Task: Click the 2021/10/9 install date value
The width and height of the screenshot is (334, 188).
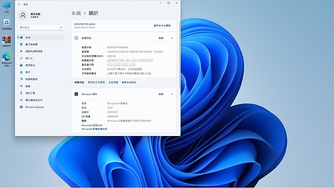Action: point(112,112)
